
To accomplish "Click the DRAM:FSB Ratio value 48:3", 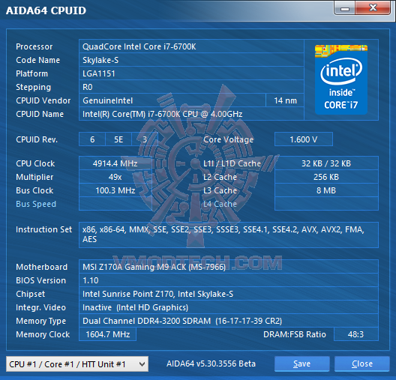I will [x=355, y=334].
